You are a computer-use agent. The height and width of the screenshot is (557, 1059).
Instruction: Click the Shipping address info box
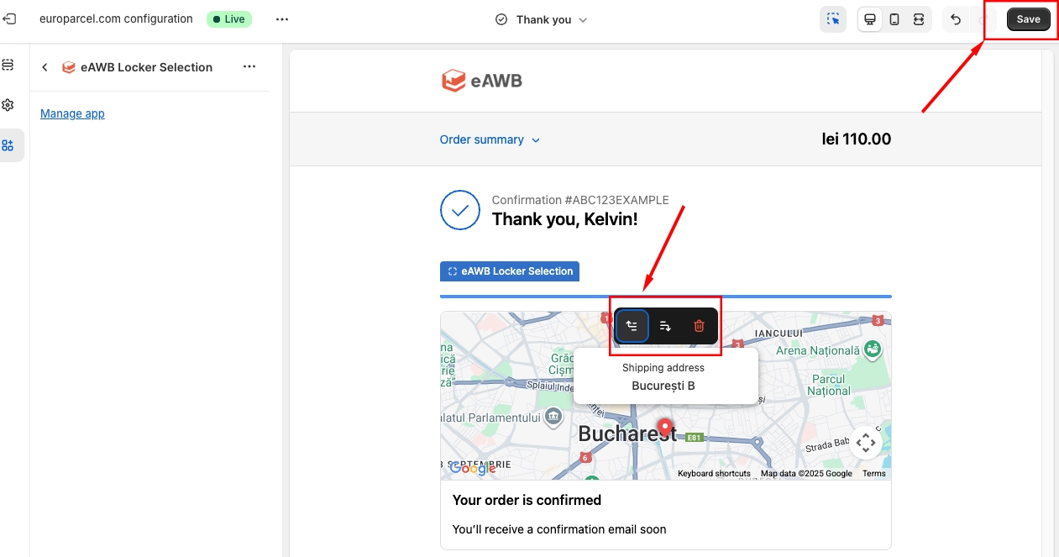pyautogui.click(x=666, y=376)
